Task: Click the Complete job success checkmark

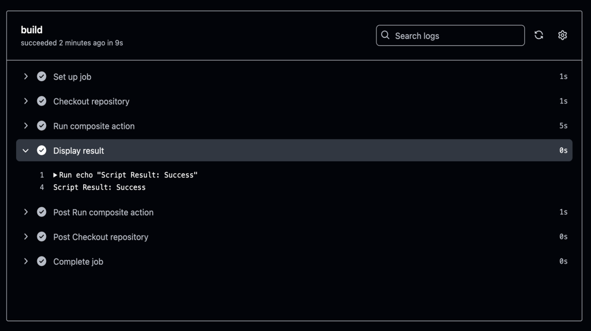Action: pyautogui.click(x=41, y=261)
